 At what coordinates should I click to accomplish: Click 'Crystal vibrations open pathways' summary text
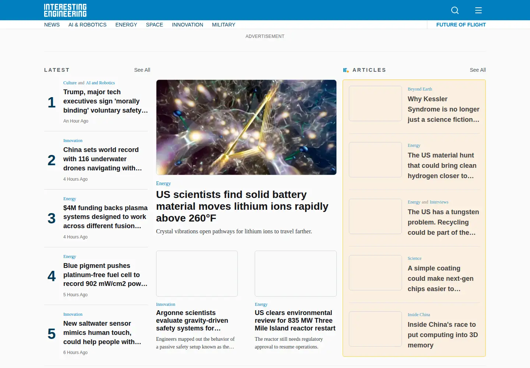(x=234, y=231)
